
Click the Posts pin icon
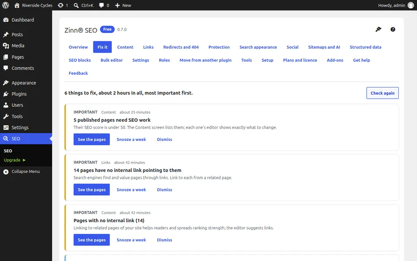click(6, 34)
